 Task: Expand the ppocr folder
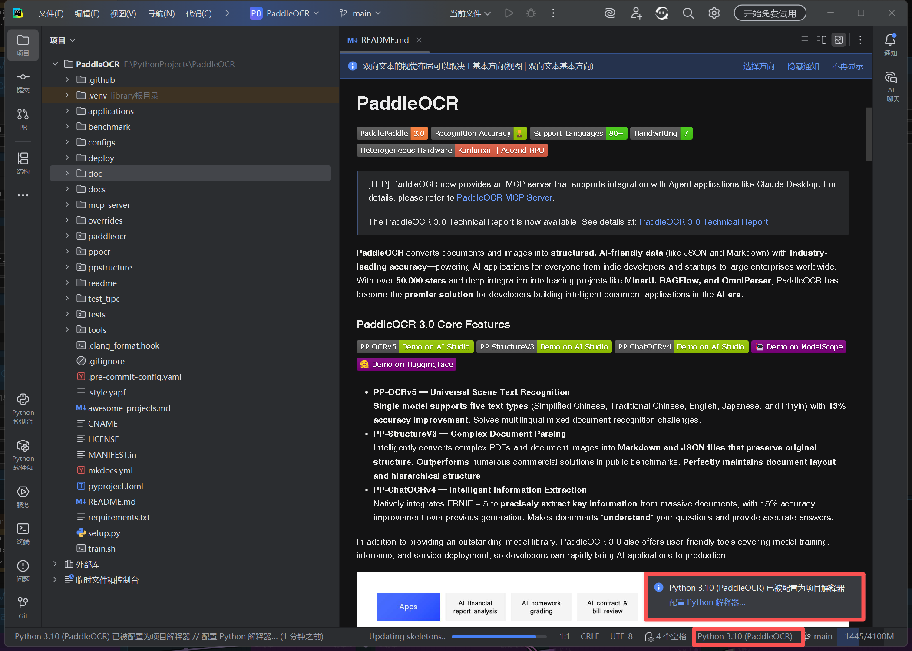click(x=67, y=251)
